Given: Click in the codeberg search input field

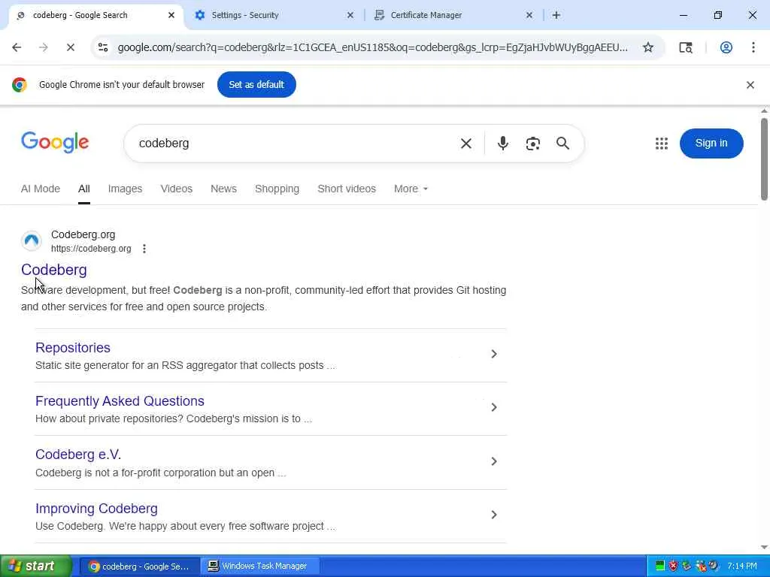Looking at the screenshot, I should pos(295,143).
